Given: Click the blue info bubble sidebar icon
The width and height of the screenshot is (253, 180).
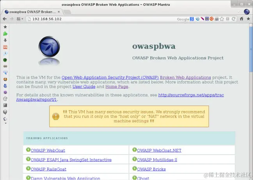Looking at the screenshot, I should tap(5, 54).
